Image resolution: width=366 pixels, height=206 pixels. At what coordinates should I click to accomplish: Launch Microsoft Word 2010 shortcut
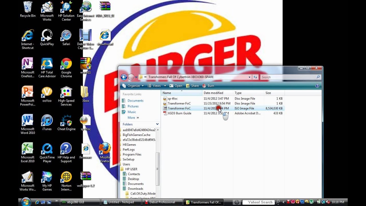pos(28,124)
